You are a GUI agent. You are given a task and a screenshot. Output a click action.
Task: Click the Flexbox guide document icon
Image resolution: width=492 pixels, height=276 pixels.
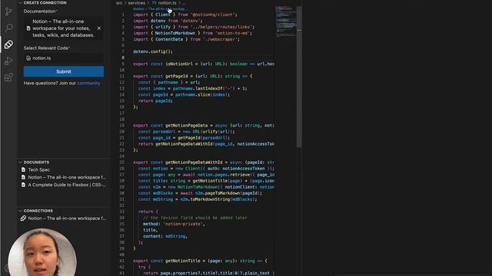tap(23, 185)
